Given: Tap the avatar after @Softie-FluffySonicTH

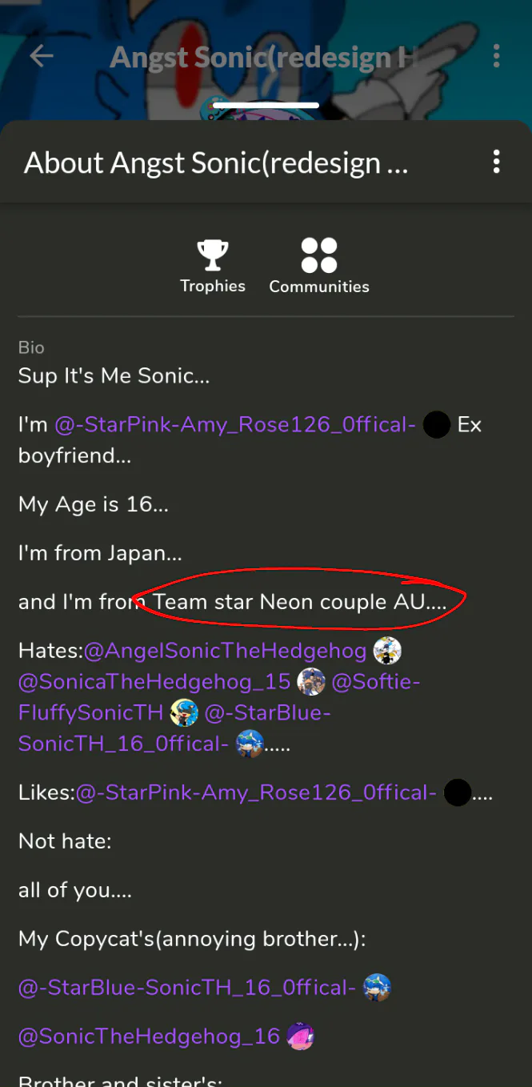Looking at the screenshot, I should pos(185,712).
